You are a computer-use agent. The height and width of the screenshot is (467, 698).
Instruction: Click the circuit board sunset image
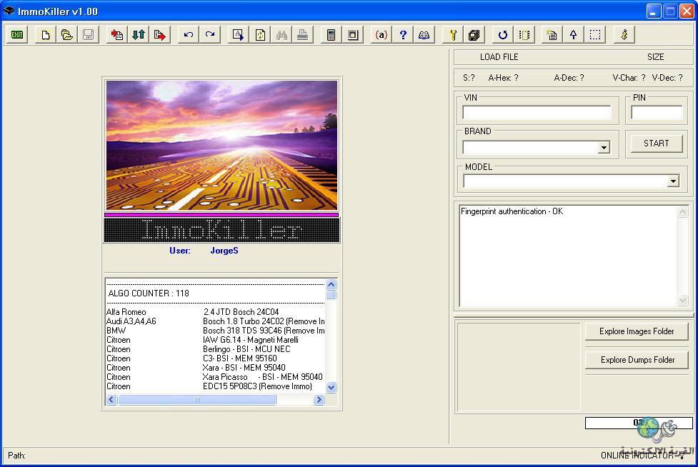[221, 146]
